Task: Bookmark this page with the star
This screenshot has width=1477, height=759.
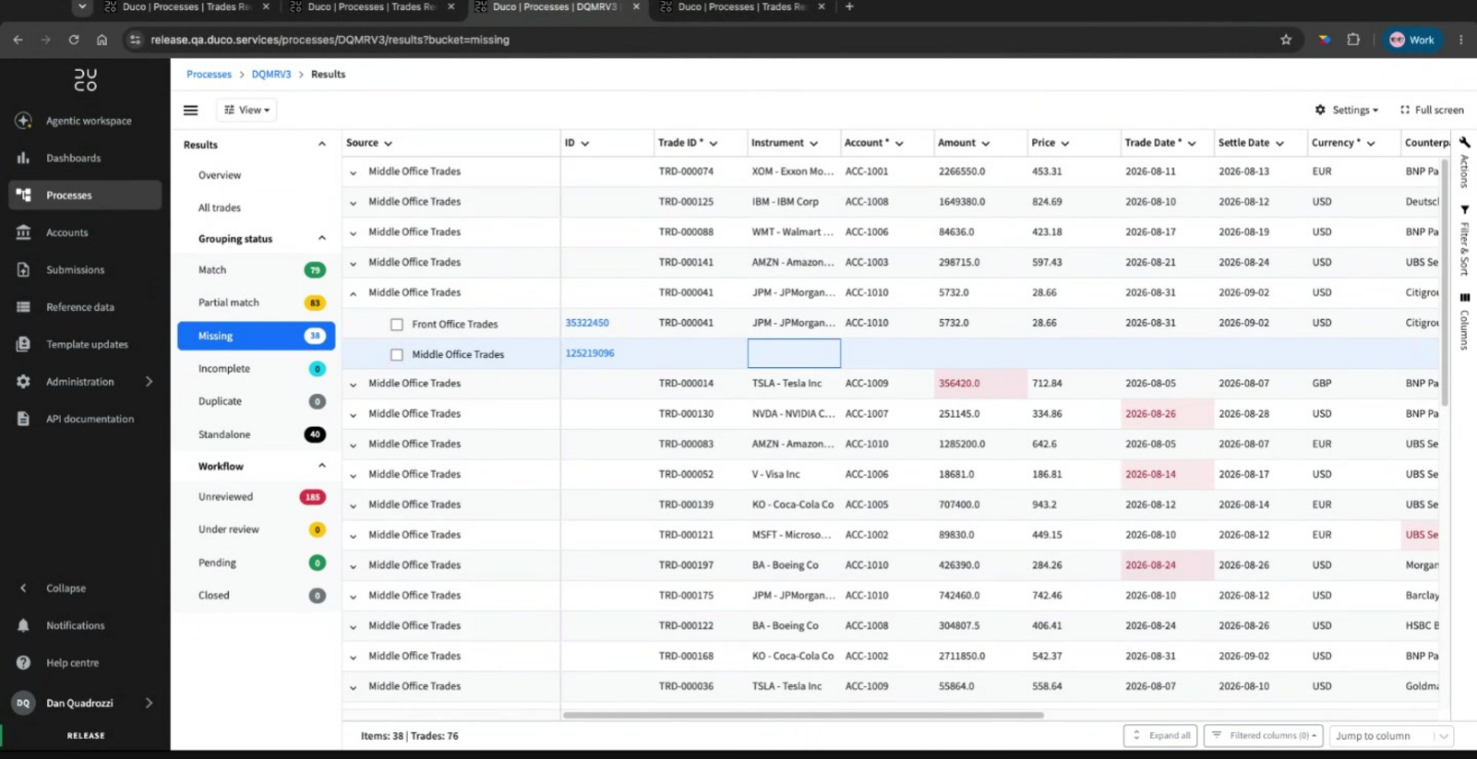Action: click(x=1286, y=40)
